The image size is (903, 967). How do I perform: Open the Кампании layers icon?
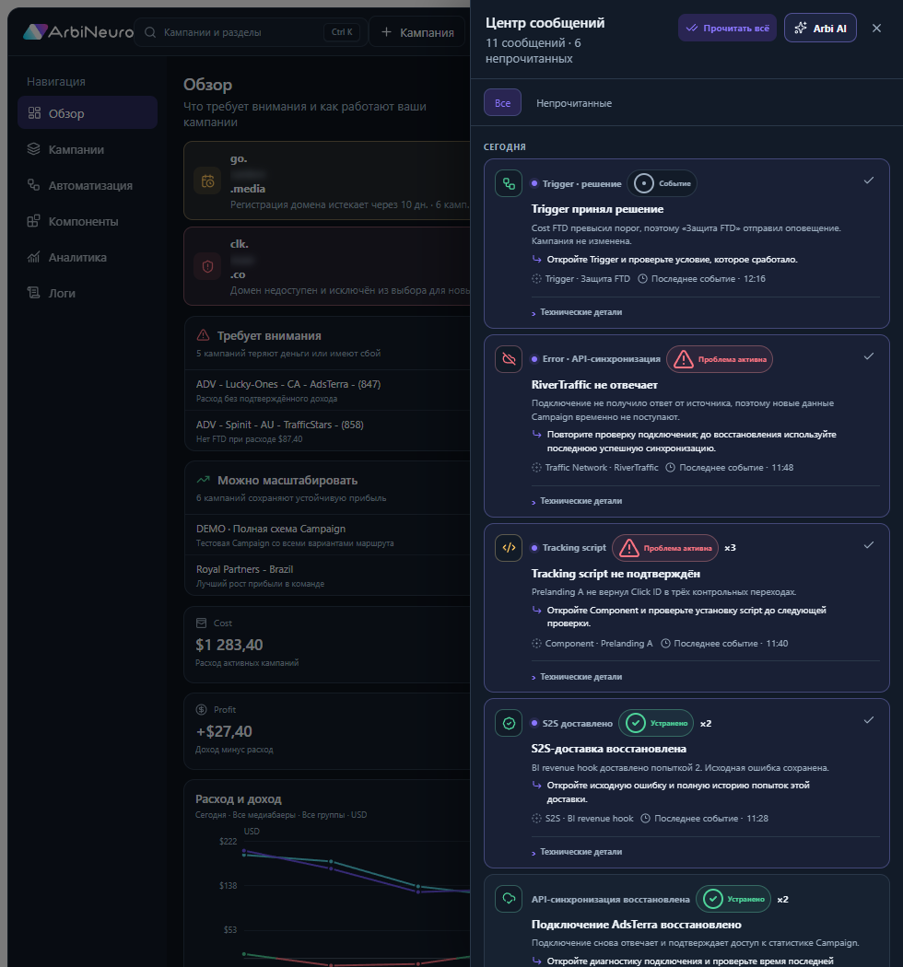[33, 149]
